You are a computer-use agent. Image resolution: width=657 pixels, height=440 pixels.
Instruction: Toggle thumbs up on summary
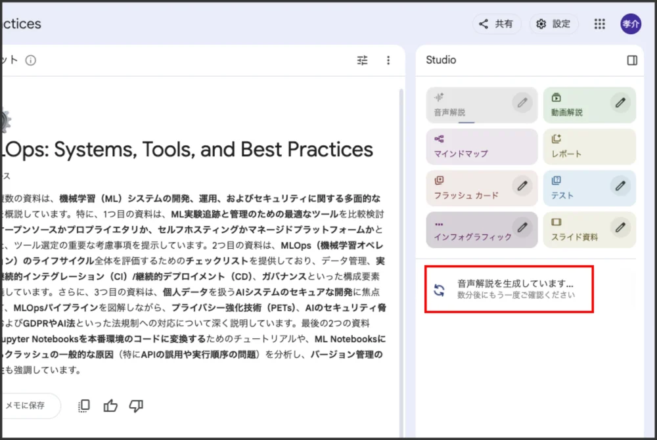(110, 406)
